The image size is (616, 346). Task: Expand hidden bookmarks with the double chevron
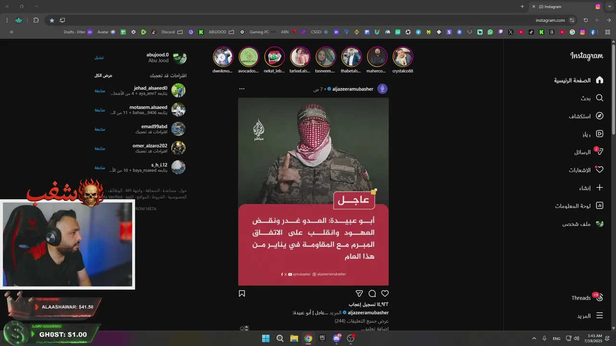12,32
